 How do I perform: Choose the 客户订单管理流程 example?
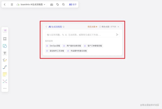point(93,46)
